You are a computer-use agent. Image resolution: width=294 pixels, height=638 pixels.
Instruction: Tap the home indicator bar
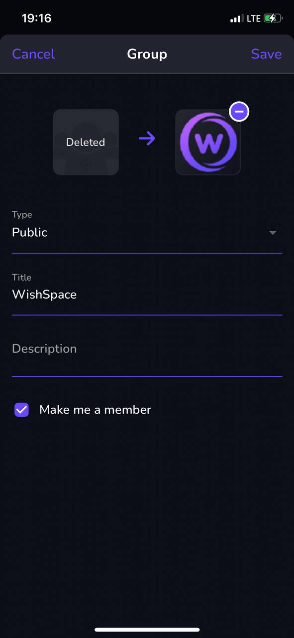(x=147, y=630)
